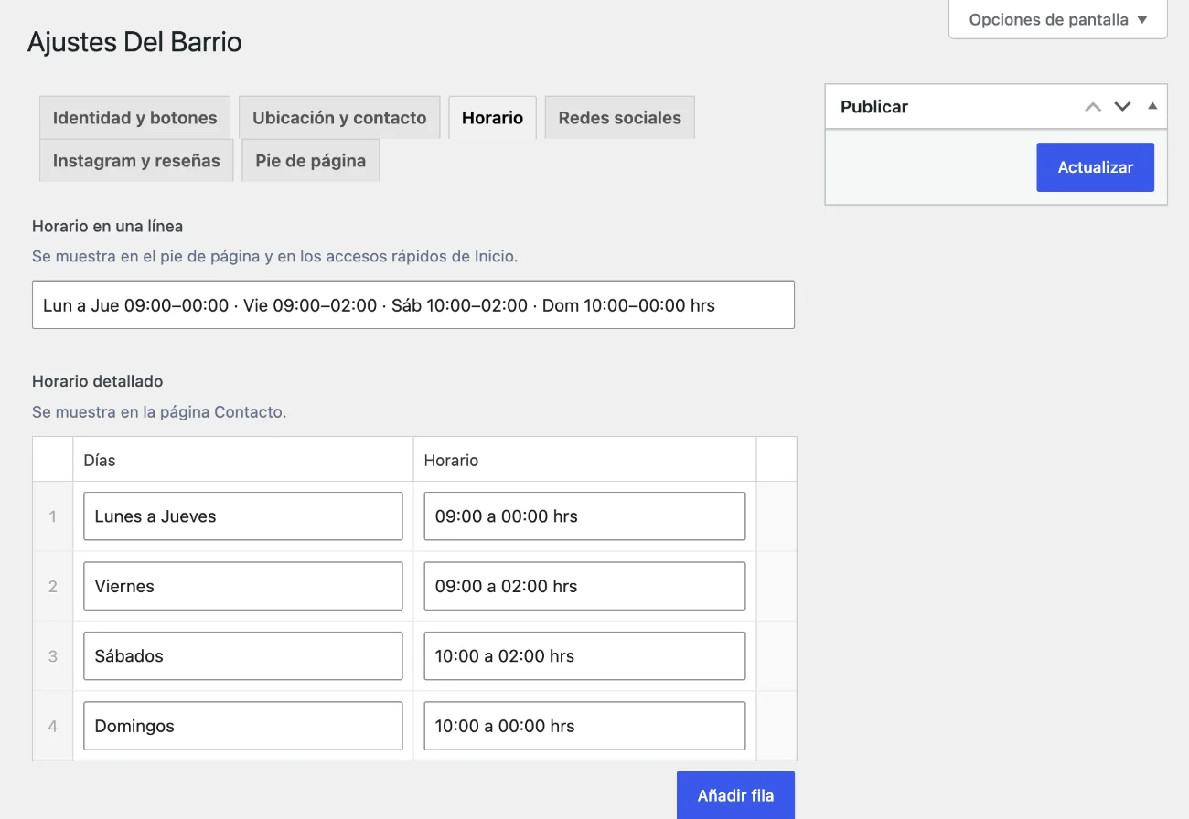Image resolution: width=1189 pixels, height=819 pixels.
Task: Focus the Domingos days field
Action: pyautogui.click(x=243, y=726)
